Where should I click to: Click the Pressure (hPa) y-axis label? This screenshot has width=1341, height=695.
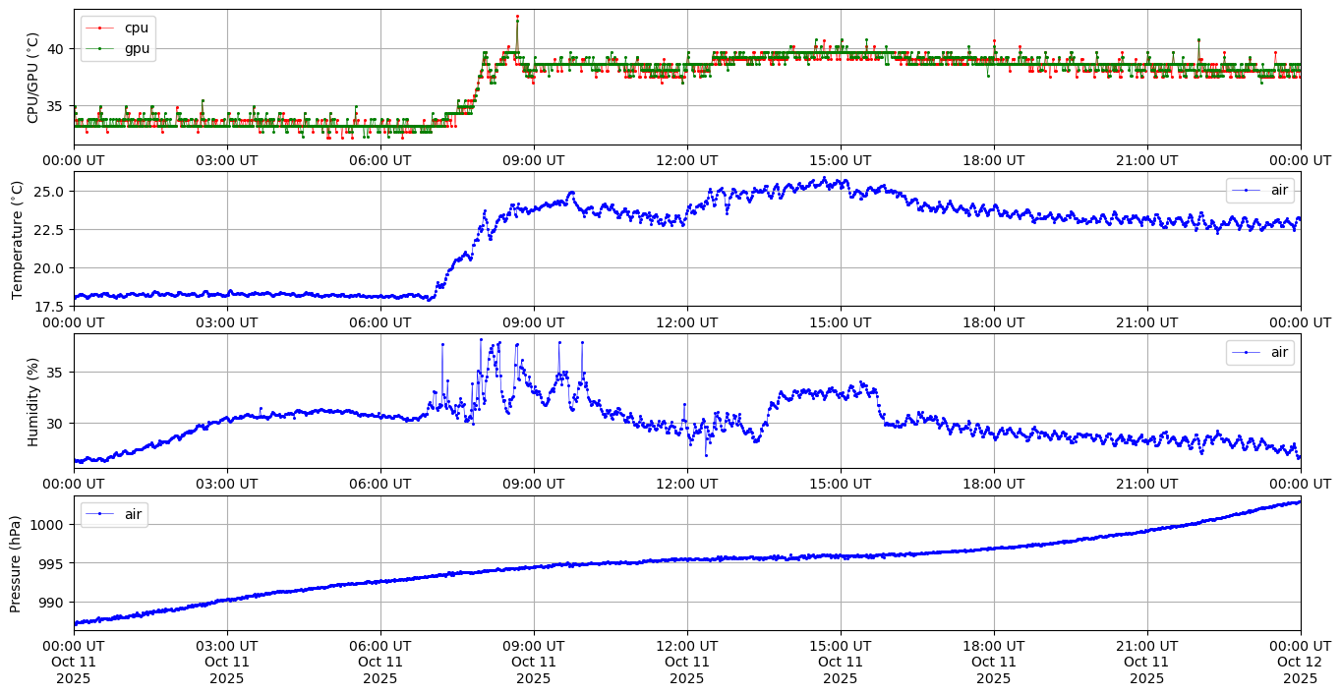tap(17, 563)
